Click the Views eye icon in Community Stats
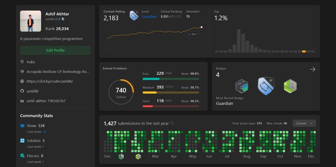336x167 pixels. pos(22,126)
